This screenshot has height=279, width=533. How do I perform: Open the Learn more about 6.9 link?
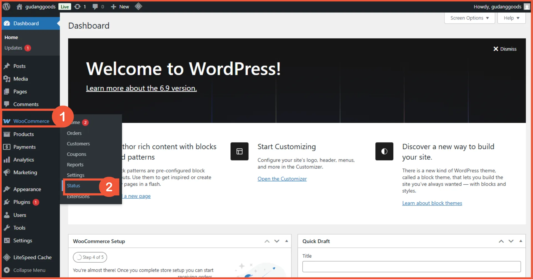pos(141,88)
